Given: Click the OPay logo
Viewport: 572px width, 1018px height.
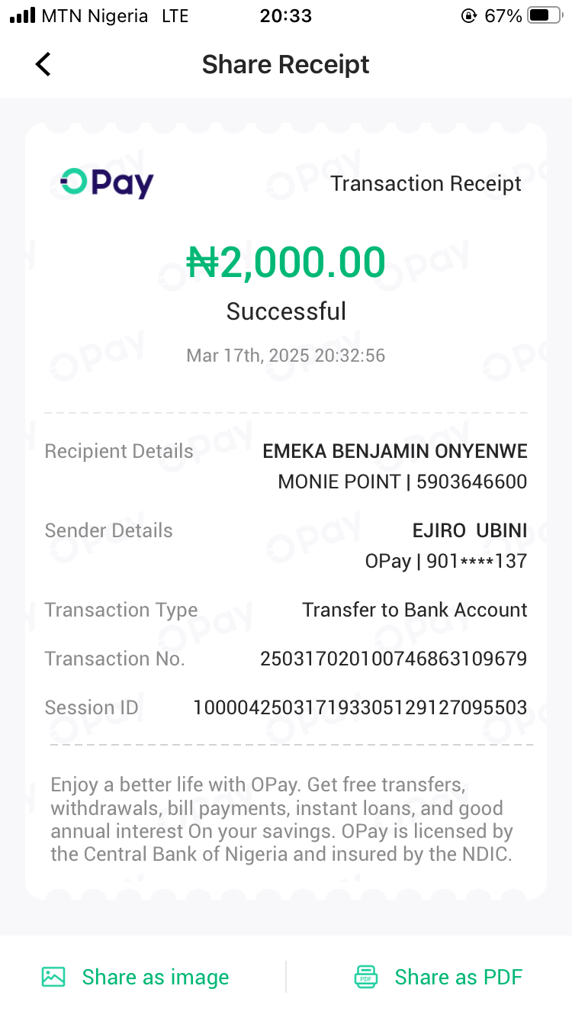Looking at the screenshot, I should [108, 183].
